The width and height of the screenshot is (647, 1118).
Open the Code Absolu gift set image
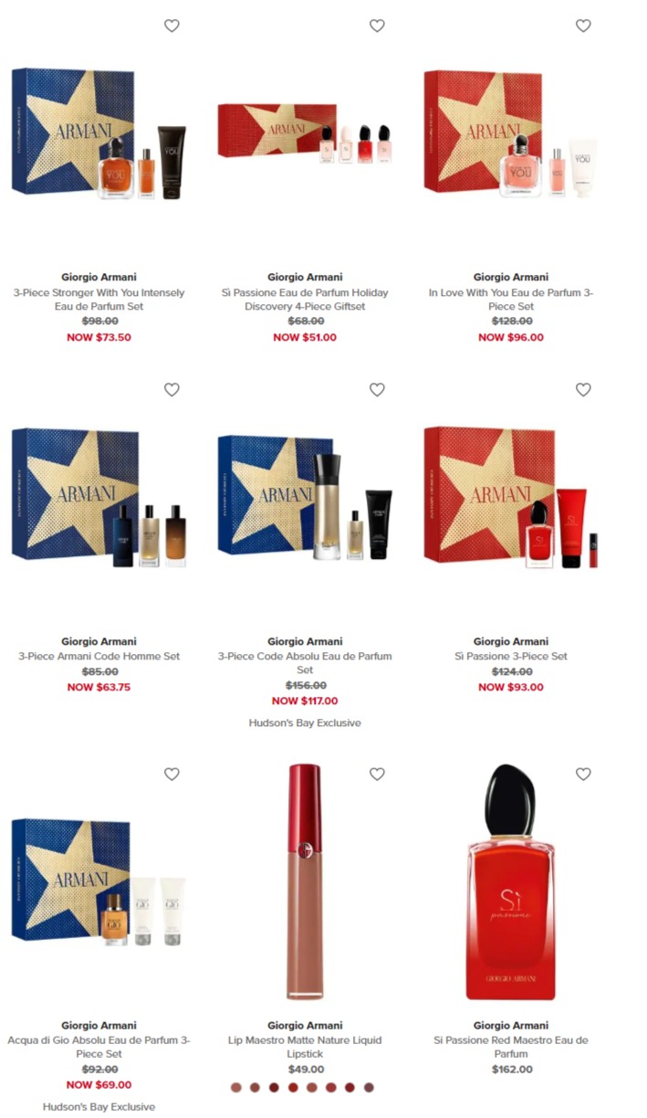coord(305,498)
